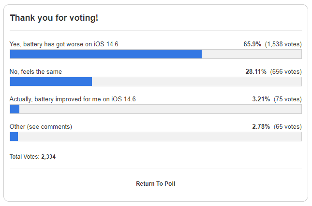Click the blue filled part of the 28.11% bar

point(51,82)
